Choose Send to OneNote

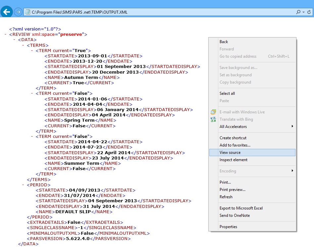pyautogui.click(x=252, y=216)
